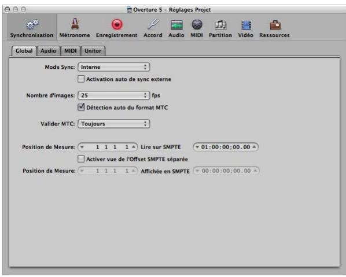Decrease the Lire sur SMPTE timecode
346x277 pixels.
(197, 147)
